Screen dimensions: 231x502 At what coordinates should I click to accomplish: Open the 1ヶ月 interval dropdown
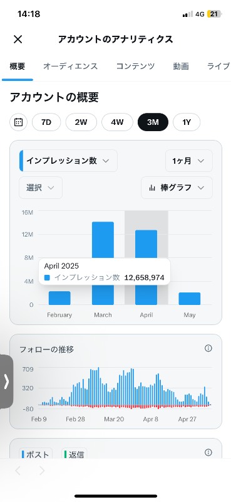(x=189, y=161)
